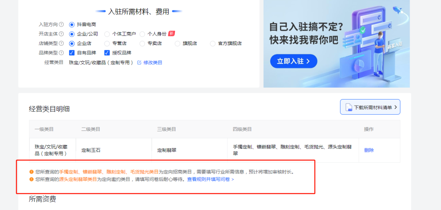Choose the 旗舰店 store type
The height and width of the screenshot is (210, 441).
[x=177, y=43]
